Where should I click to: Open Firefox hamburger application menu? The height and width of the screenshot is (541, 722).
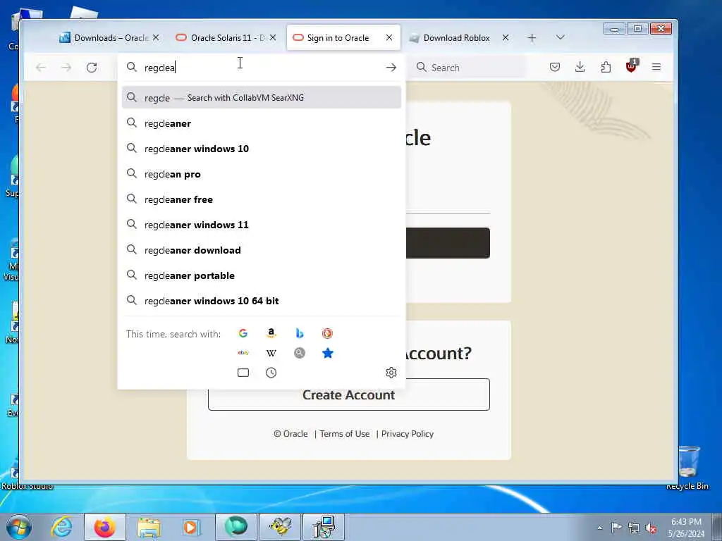656,67
